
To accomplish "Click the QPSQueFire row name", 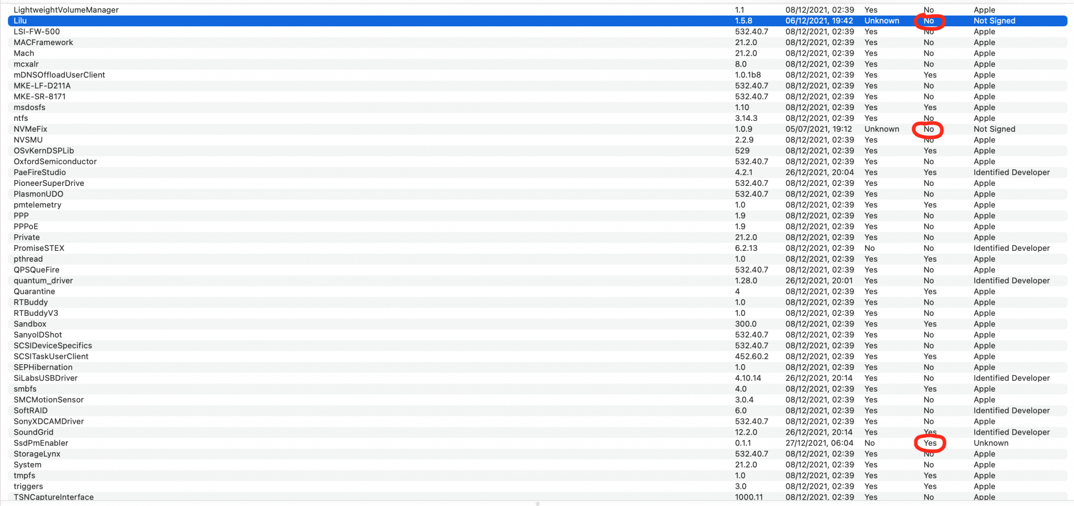I will tap(37, 270).
